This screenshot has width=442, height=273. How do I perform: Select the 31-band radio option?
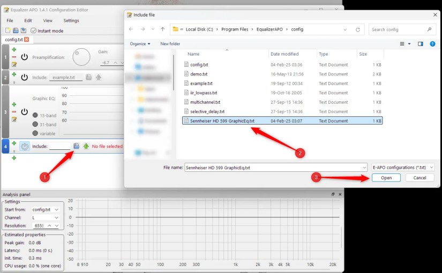(35, 124)
